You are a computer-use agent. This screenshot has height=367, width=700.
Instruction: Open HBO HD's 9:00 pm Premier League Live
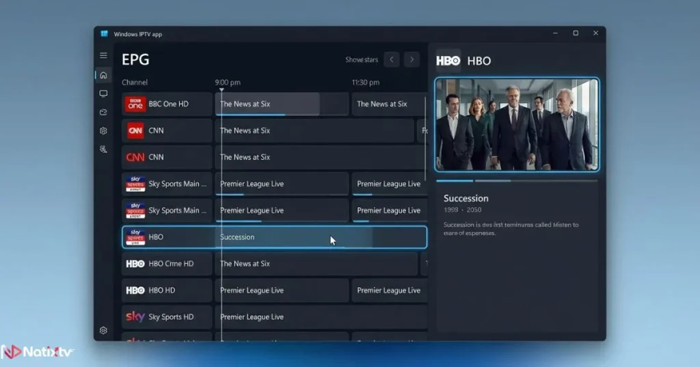(x=282, y=291)
